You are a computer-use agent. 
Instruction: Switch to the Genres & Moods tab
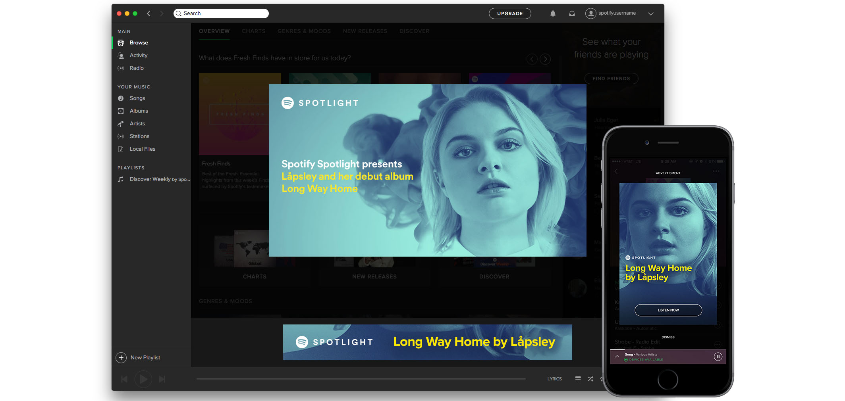[304, 31]
